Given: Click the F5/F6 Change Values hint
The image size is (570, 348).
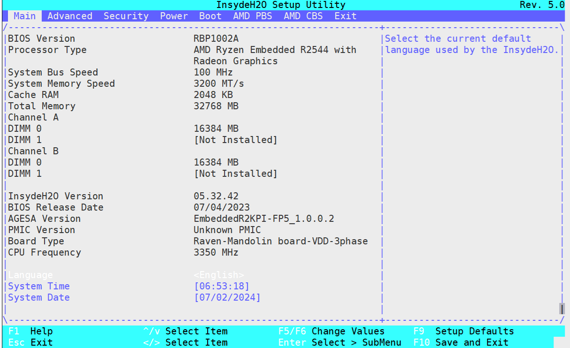Looking at the screenshot, I should (331, 331).
